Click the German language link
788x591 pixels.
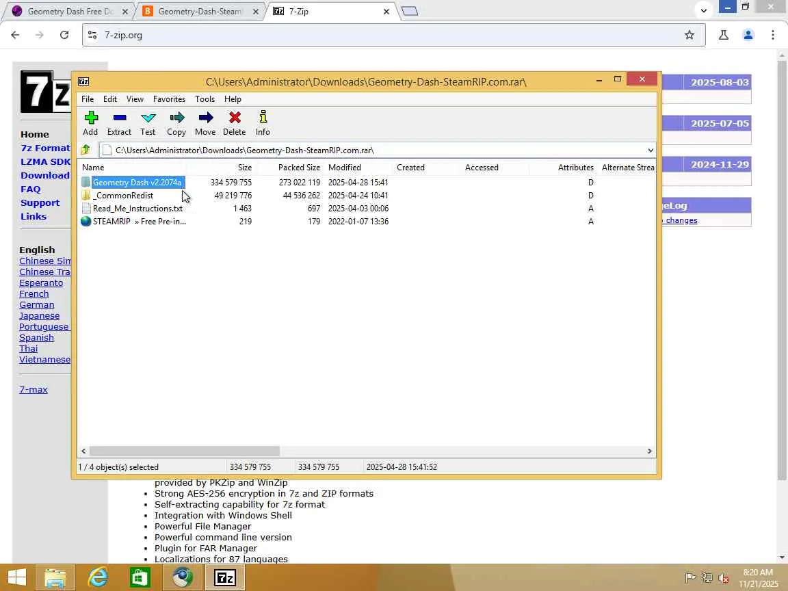(37, 304)
